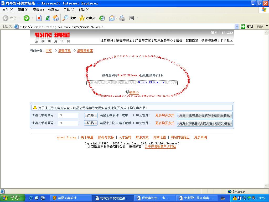Click the 业界资讯 navigation item

point(107,40)
